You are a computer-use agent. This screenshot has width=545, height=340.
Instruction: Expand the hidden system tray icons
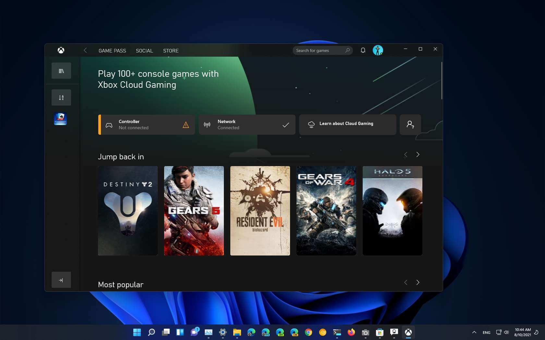(474, 332)
